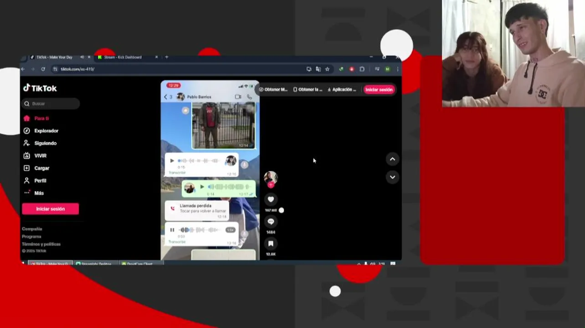Open the Explorador section
This screenshot has width=585, height=328.
click(41, 131)
